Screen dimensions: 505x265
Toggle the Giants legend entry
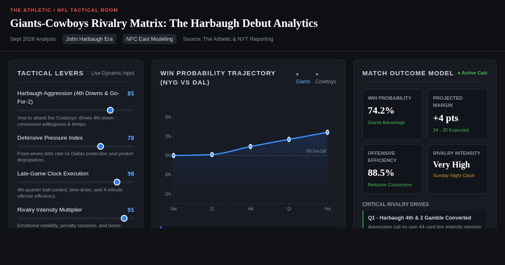tap(303, 78)
